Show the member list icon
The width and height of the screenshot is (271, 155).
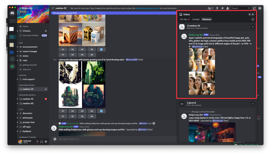pyautogui.click(x=228, y=8)
